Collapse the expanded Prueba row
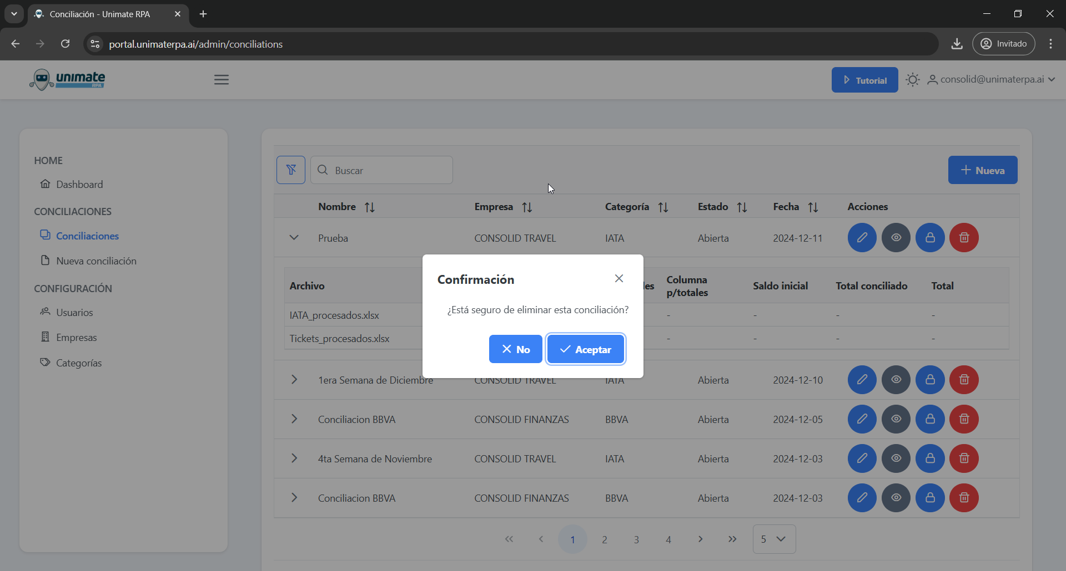 coord(294,238)
